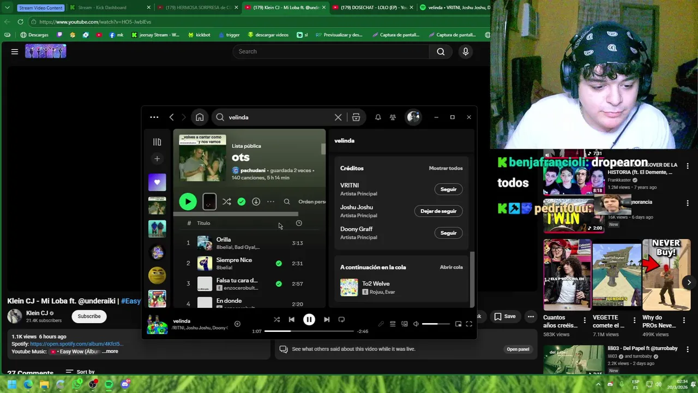The image size is (698, 393).
Task: Open the Orden personalizado sort dropdown
Action: pos(312,202)
